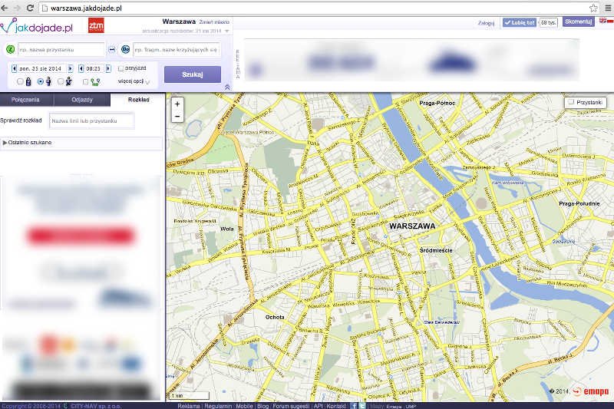Click the ZTM logo icon

coord(96,27)
